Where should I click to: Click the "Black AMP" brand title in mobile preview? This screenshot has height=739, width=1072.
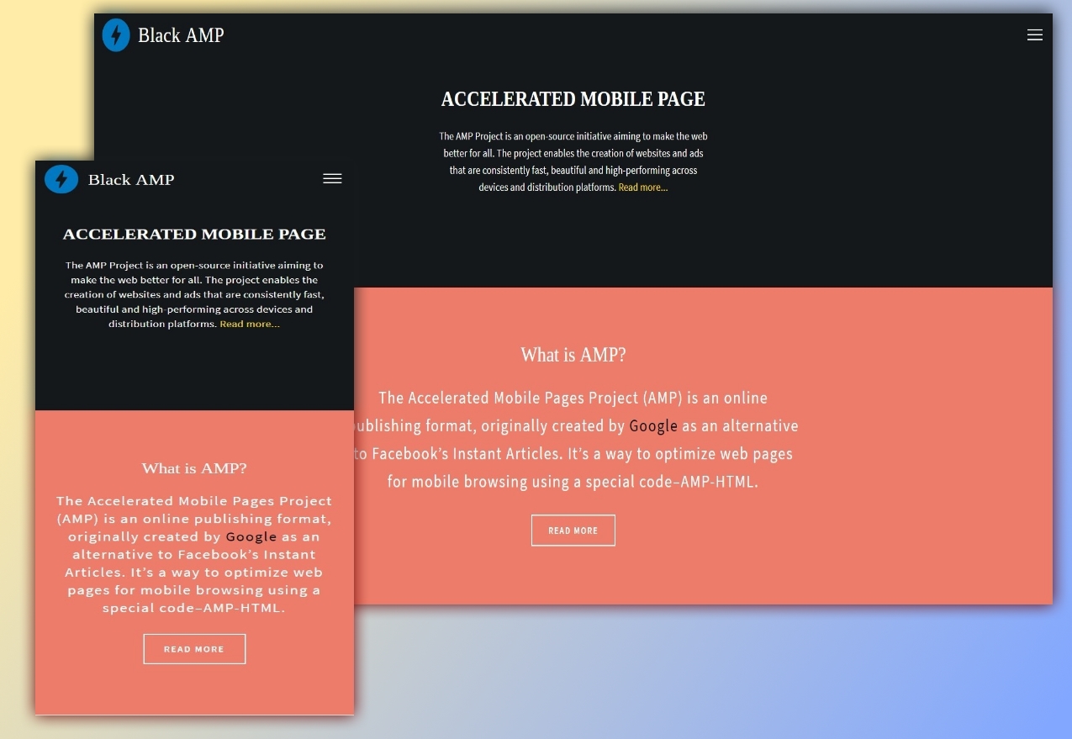click(131, 180)
